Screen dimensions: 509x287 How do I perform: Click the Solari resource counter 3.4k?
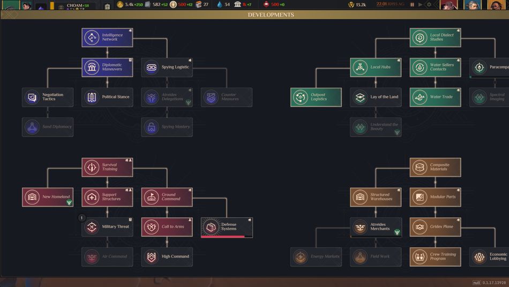(130, 4)
